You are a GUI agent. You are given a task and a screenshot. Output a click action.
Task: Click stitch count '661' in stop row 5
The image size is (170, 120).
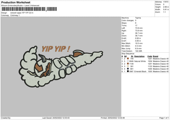(x=132, y=69)
